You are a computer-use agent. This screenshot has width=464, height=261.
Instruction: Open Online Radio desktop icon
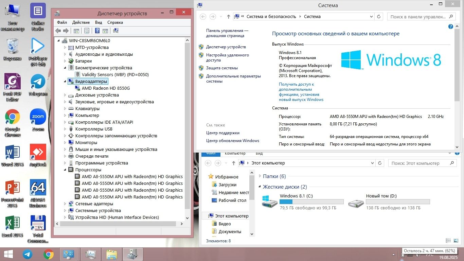[x=38, y=17]
